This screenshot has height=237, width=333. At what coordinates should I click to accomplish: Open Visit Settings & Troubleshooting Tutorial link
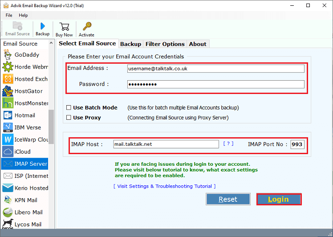(x=165, y=186)
